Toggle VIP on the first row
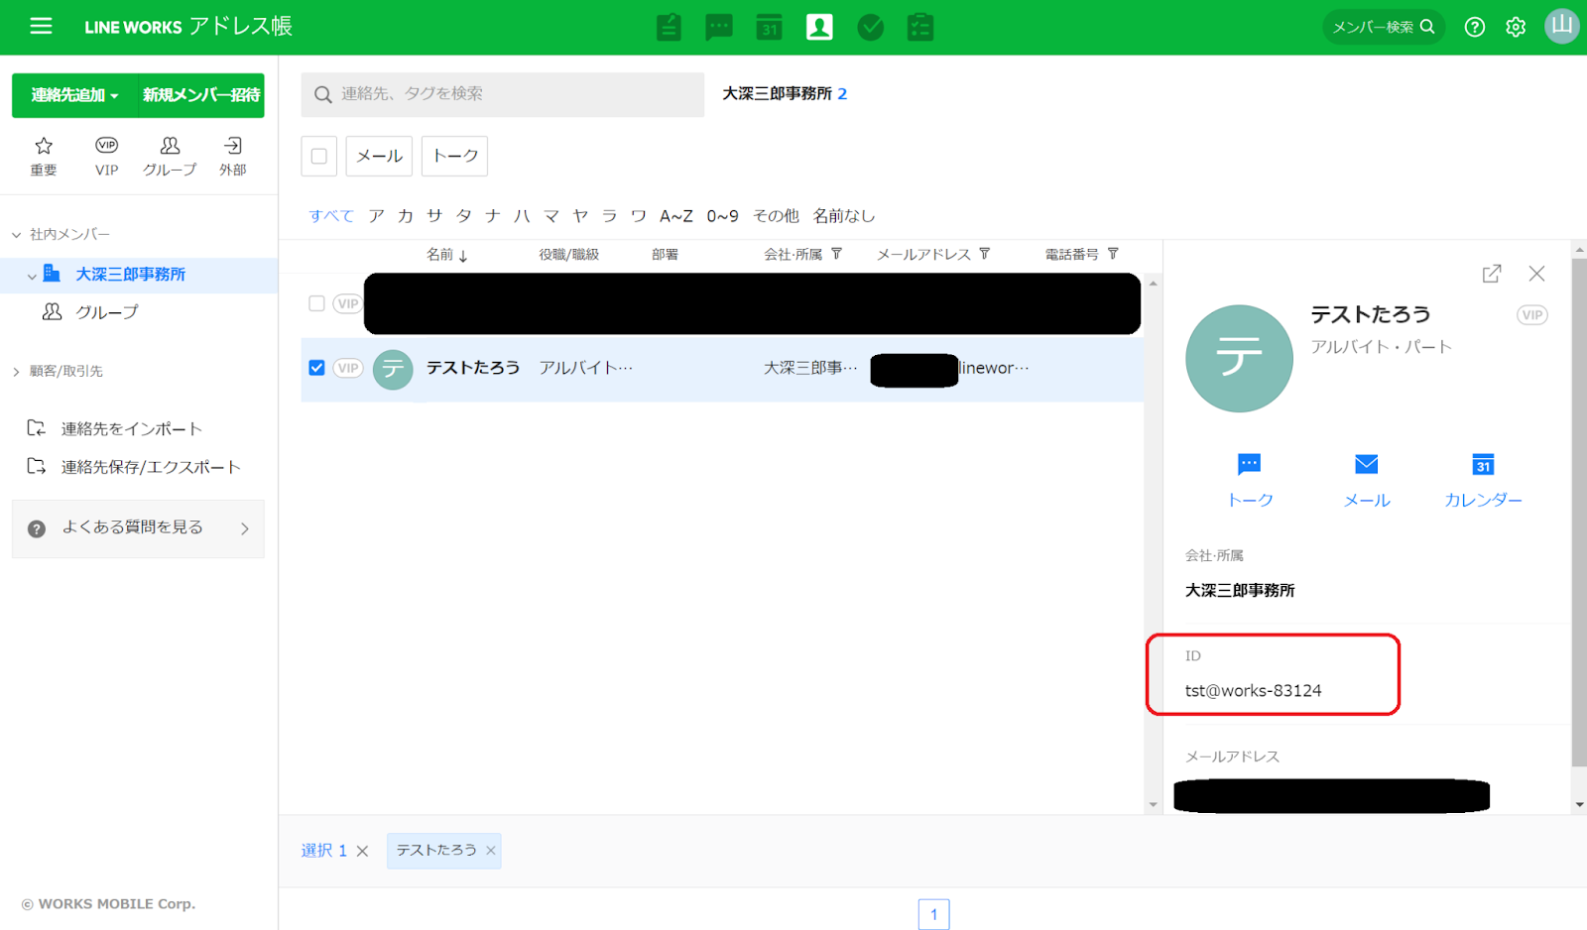Screen dimensions: 1587x930 click(x=347, y=303)
